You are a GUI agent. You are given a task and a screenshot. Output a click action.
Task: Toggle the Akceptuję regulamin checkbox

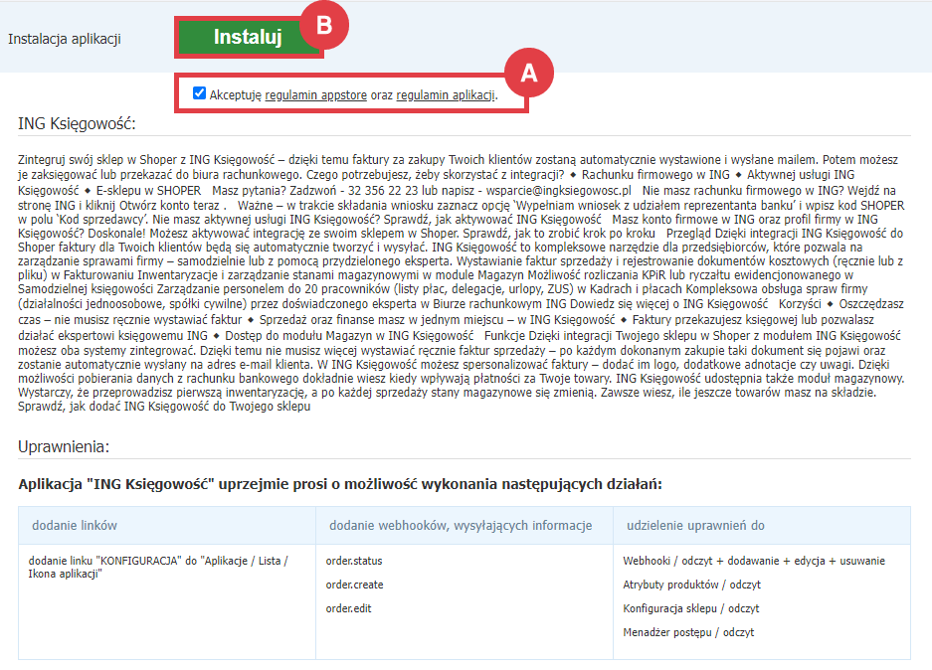pyautogui.click(x=200, y=94)
